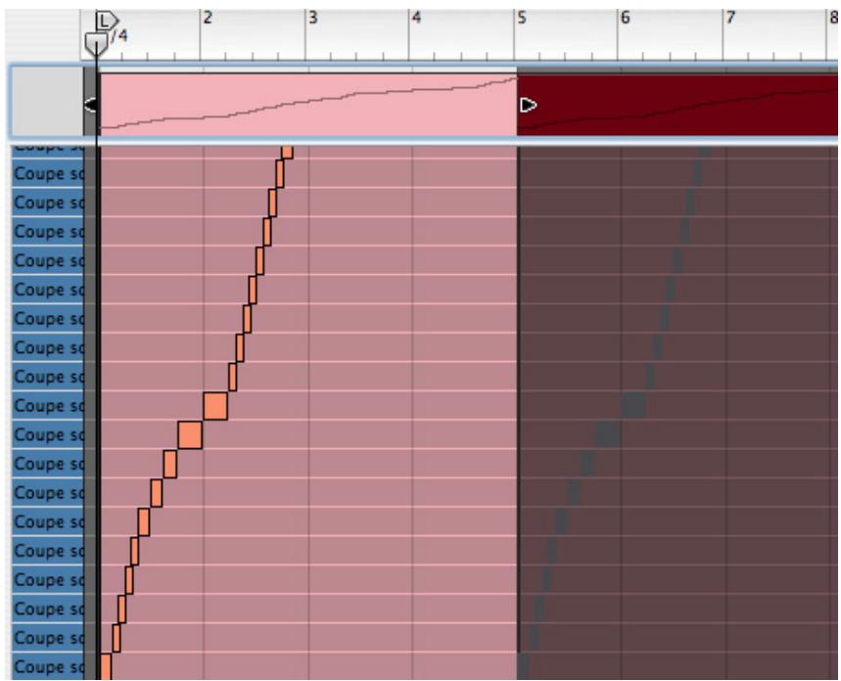Click the L locator flag on the ruler
This screenshot has width=841, height=681.
[x=104, y=19]
